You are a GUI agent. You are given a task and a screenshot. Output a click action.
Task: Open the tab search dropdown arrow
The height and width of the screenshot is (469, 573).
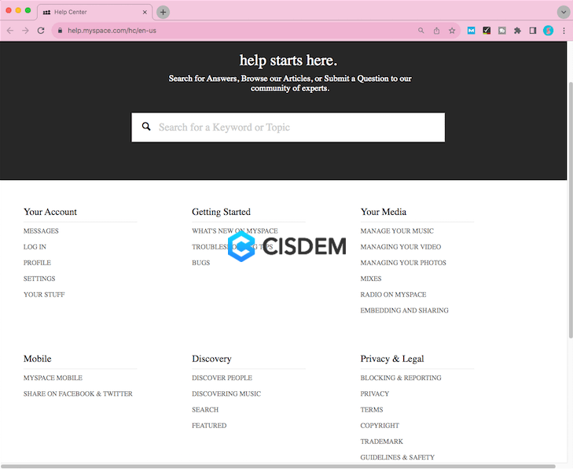pyautogui.click(x=564, y=12)
